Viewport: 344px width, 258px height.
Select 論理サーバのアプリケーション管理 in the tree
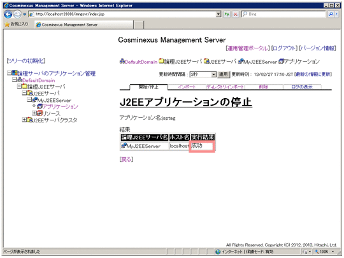coord(57,73)
